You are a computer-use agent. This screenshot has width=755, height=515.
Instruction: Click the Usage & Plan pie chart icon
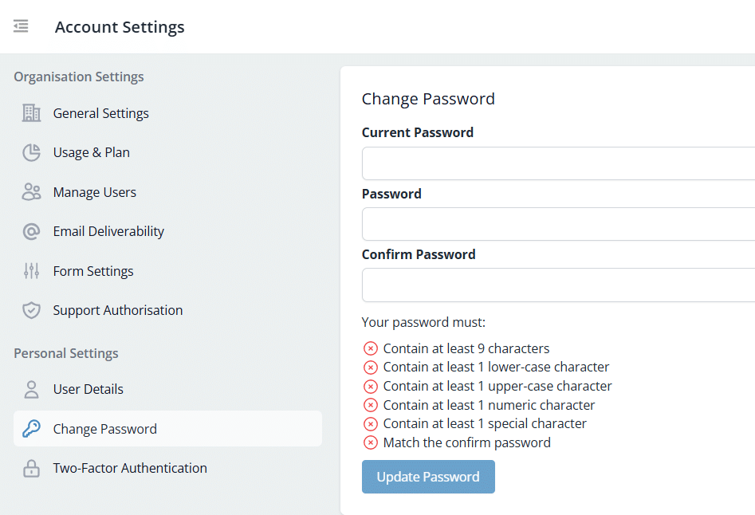tap(31, 152)
